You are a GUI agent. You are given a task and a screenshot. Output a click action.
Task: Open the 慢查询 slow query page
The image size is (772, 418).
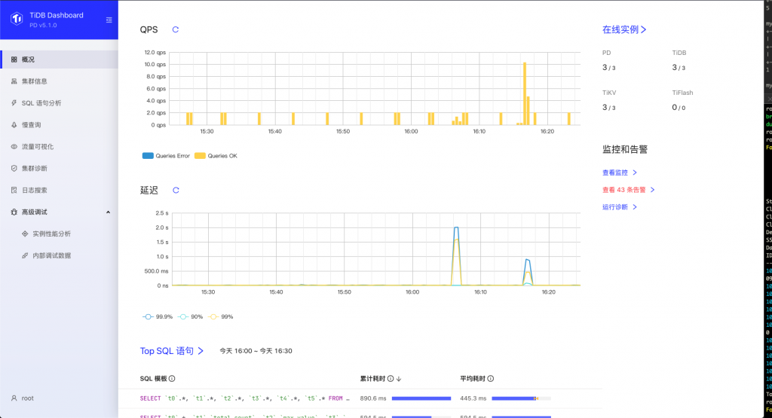pos(59,125)
